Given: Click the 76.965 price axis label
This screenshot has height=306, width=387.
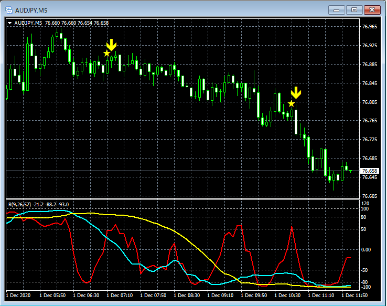Looking at the screenshot, I should 370,27.
